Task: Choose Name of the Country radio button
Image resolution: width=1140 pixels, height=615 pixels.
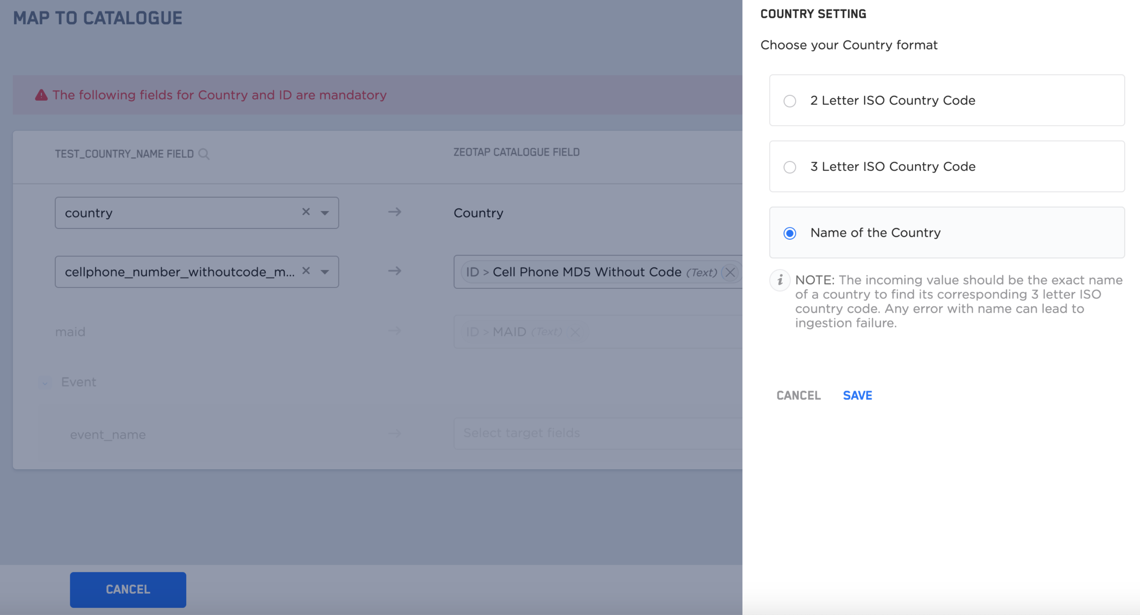Action: click(790, 233)
